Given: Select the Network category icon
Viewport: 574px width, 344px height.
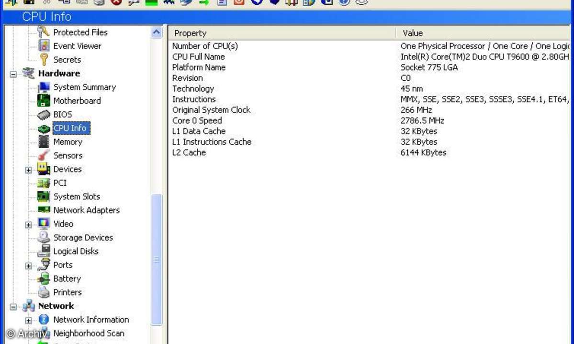Looking at the screenshot, I should coord(29,306).
